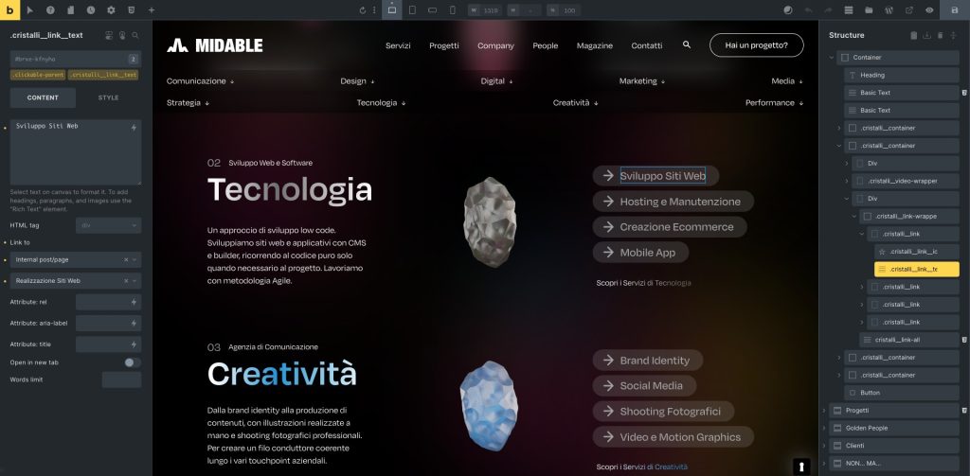
Task: Collapse the Container item in Structure
Action: point(832,58)
